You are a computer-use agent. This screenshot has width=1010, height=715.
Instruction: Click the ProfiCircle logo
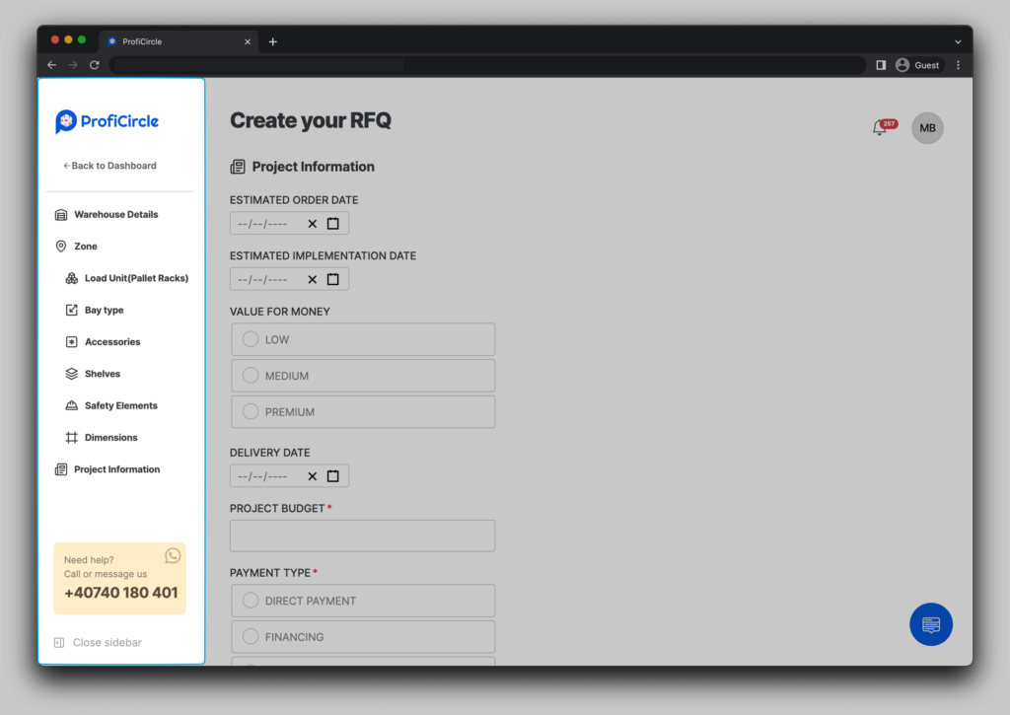[x=107, y=121]
